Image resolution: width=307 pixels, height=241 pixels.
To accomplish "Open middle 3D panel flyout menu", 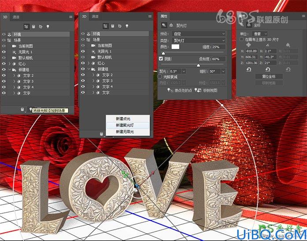I will pyautogui.click(x=150, y=16).
